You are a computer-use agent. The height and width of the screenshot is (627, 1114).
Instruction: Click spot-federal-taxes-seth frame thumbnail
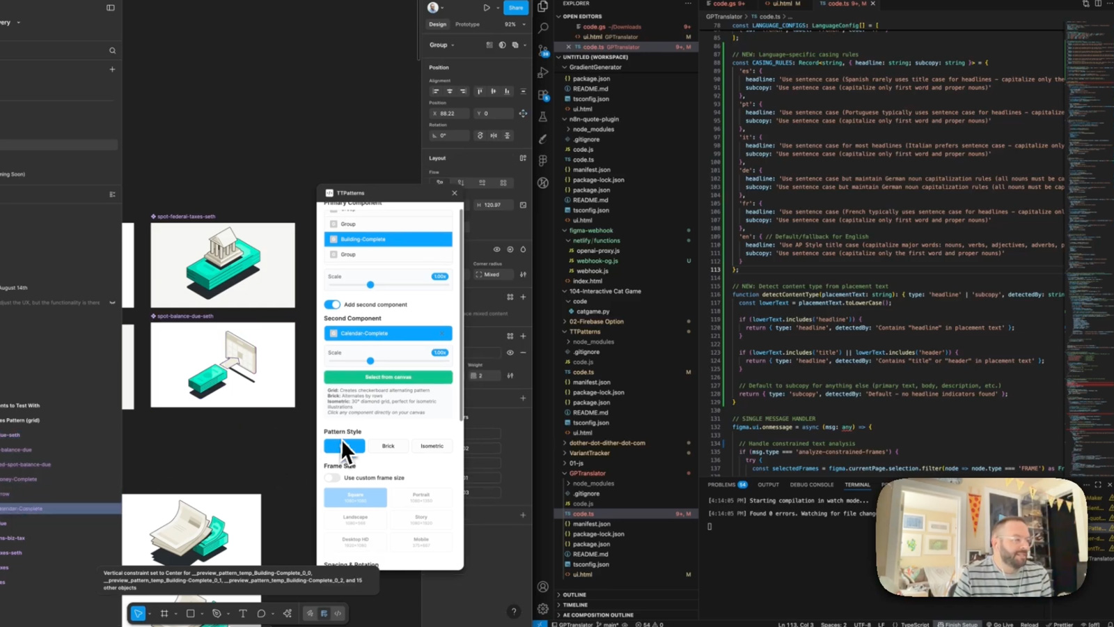223,265
